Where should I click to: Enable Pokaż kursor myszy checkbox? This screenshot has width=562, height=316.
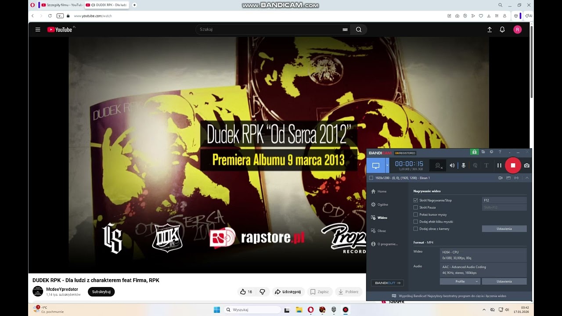(x=416, y=215)
